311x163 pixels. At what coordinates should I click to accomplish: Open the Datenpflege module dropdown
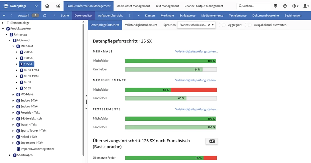point(36,6)
